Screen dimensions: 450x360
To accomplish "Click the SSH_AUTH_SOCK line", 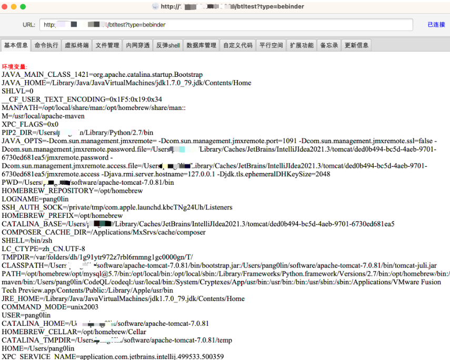I will (x=117, y=207).
